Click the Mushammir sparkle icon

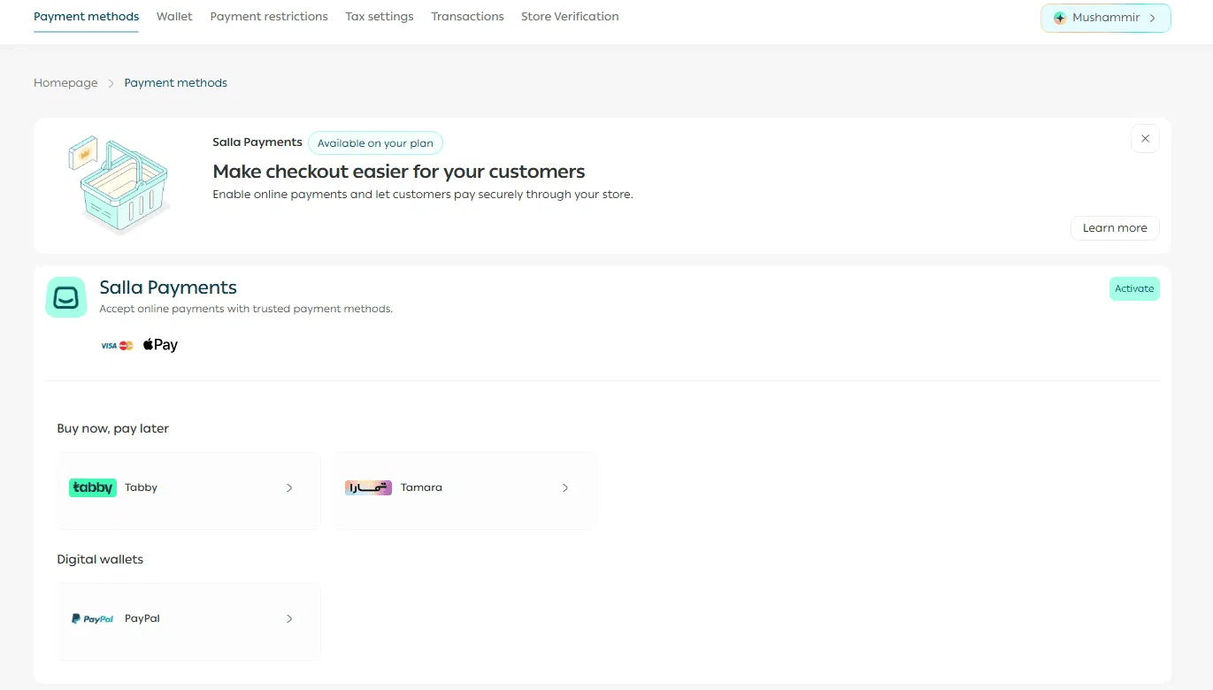pos(1060,18)
